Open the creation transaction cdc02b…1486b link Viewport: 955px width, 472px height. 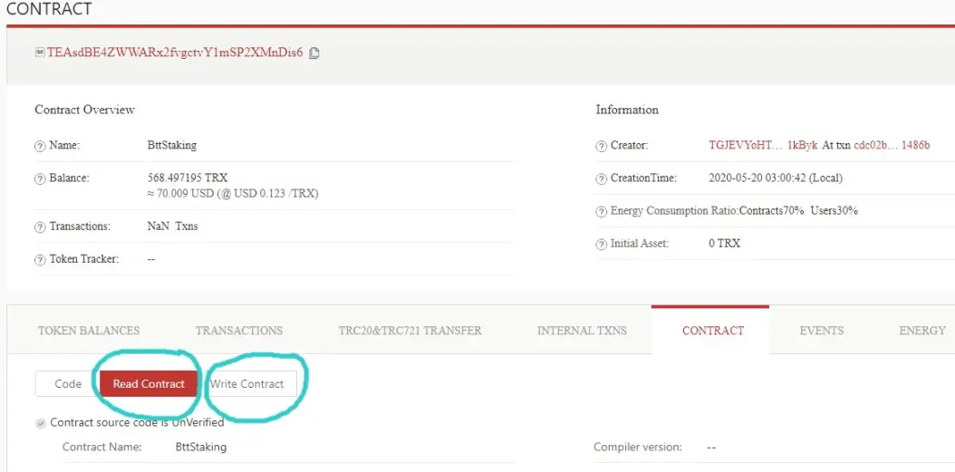(x=892, y=146)
